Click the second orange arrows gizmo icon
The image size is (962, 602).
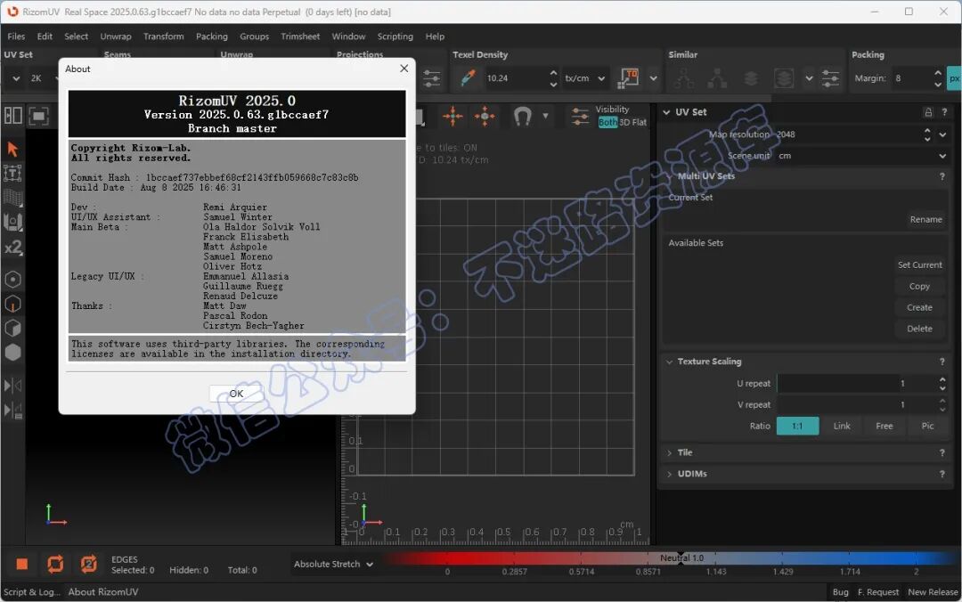[x=485, y=116]
